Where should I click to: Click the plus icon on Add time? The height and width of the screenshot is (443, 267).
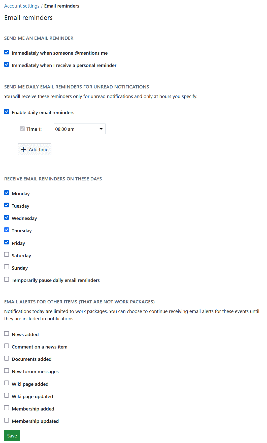23,149
